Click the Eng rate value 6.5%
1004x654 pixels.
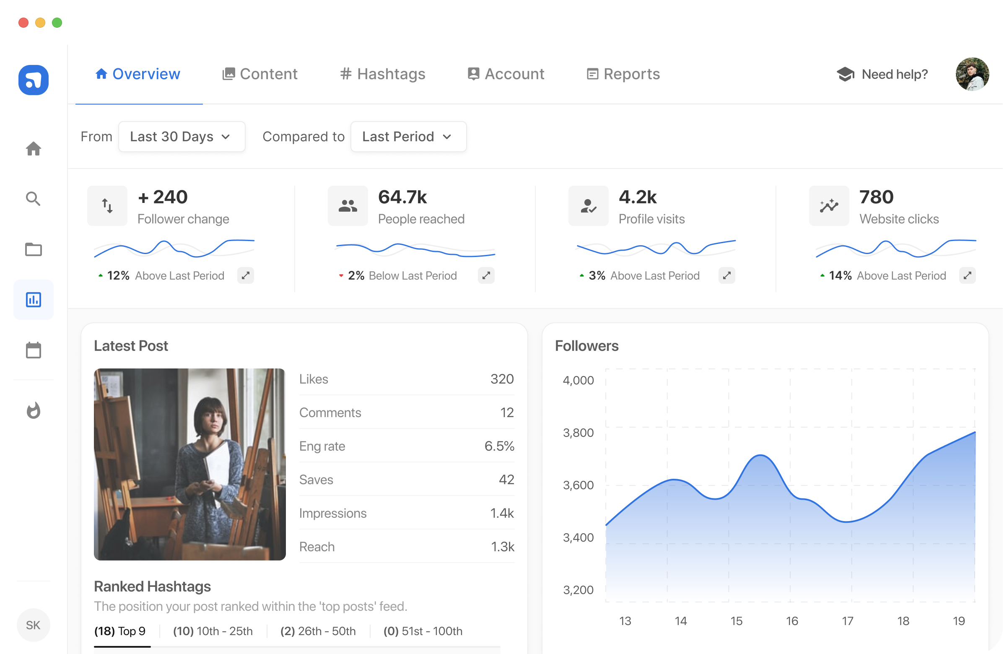click(x=500, y=446)
